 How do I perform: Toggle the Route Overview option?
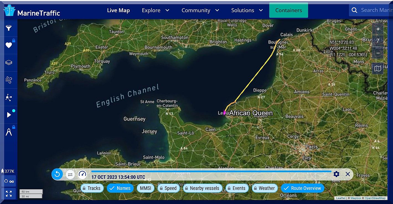pyautogui.click(x=302, y=188)
